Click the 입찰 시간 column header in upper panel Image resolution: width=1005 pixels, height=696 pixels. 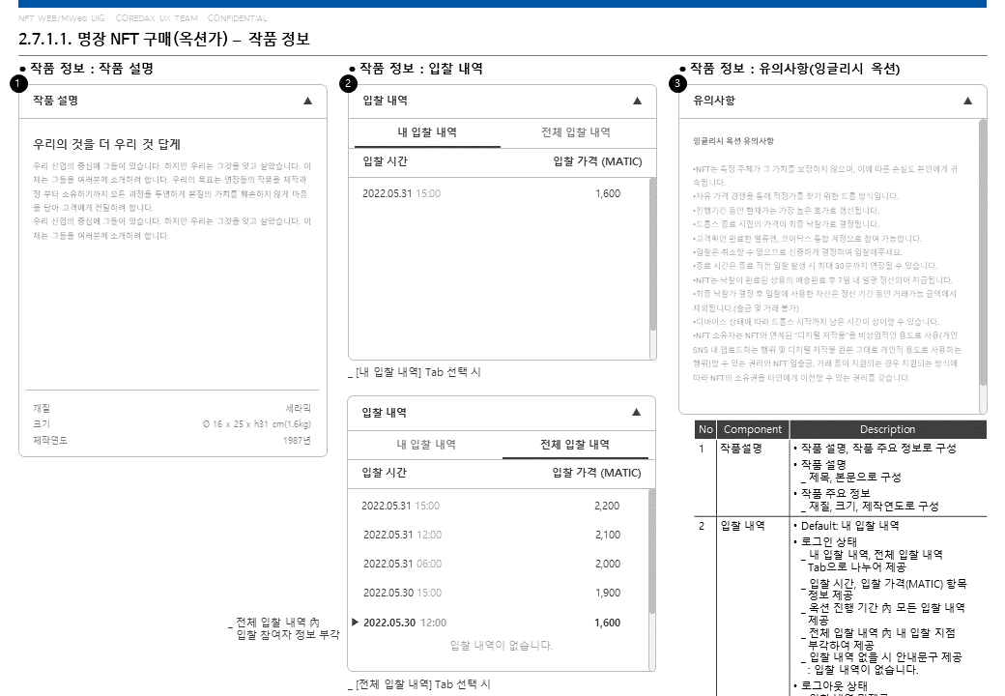click(x=386, y=161)
